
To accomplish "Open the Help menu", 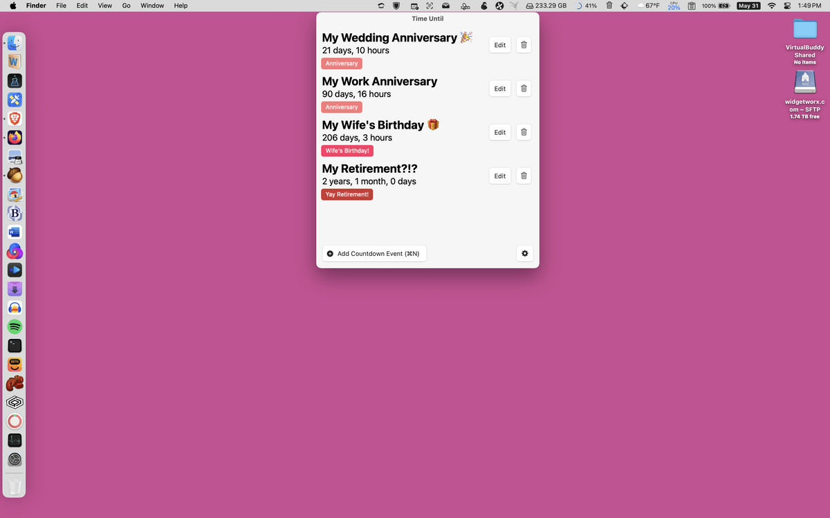I will tap(181, 6).
